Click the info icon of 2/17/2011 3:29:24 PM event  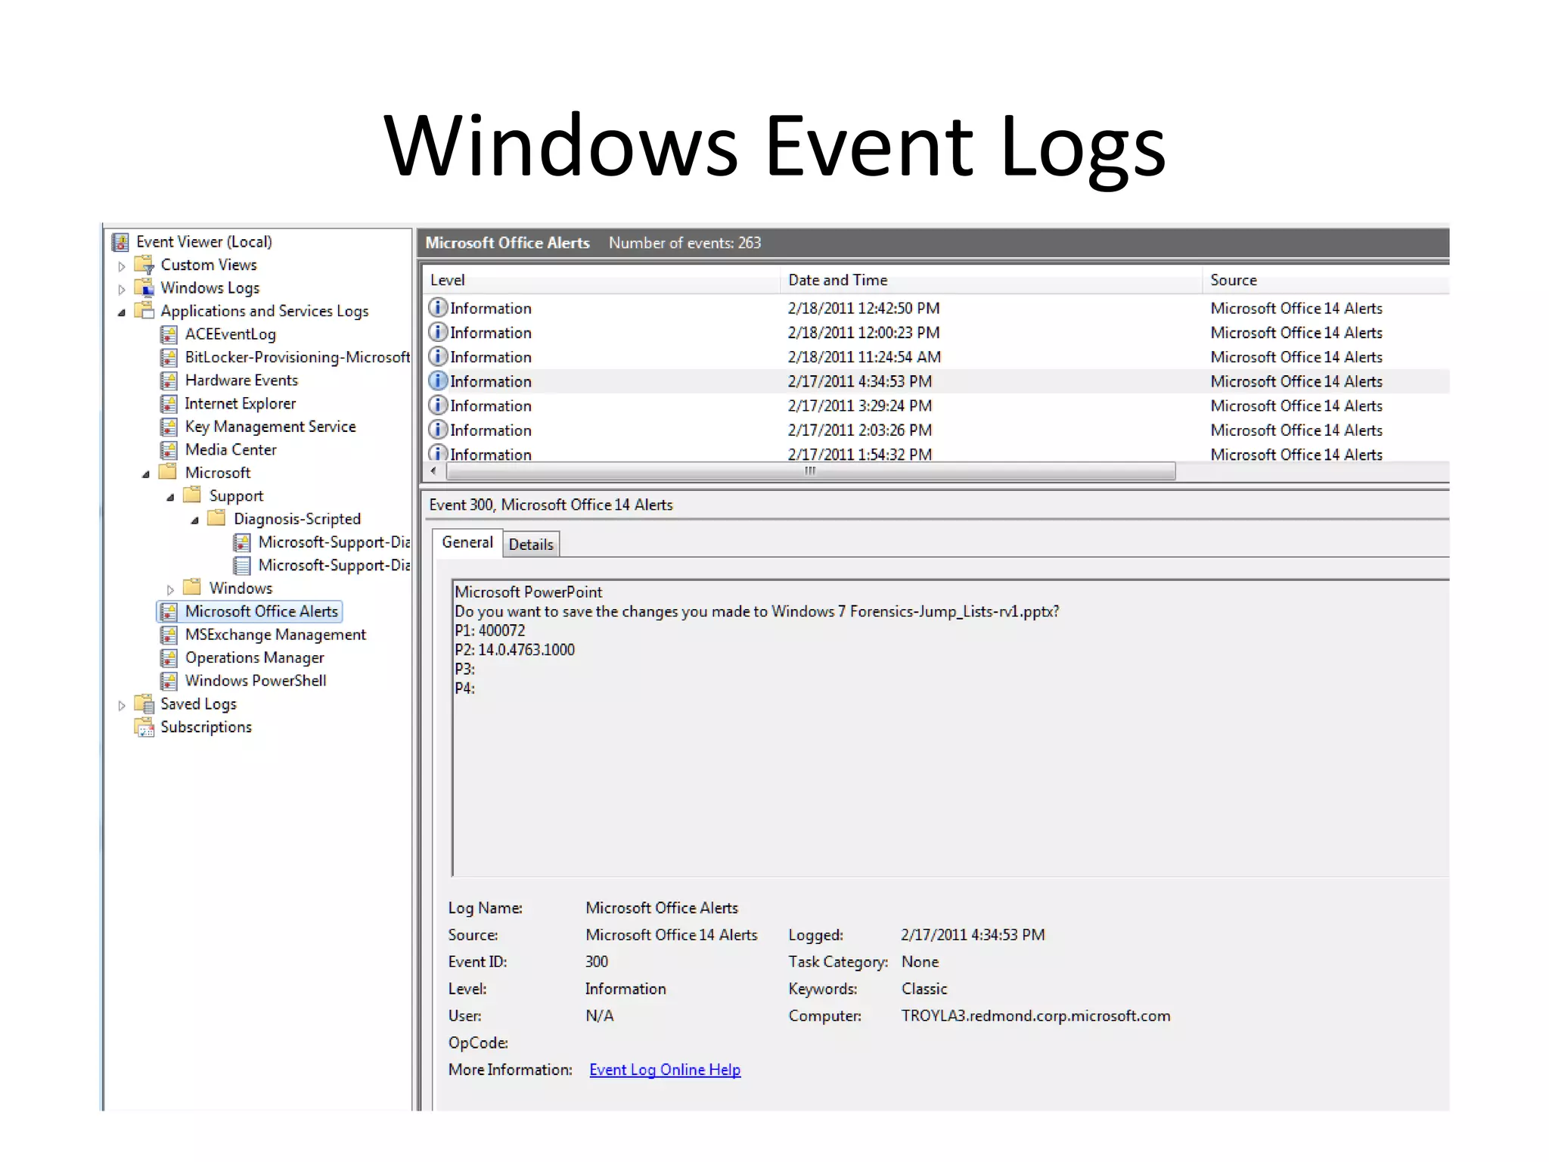click(x=438, y=405)
